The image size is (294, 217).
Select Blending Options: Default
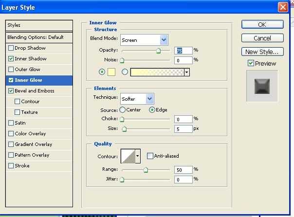(39, 37)
